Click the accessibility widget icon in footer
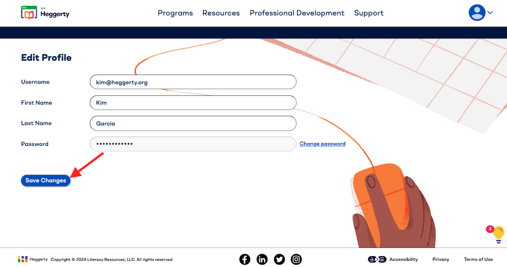The height and width of the screenshot is (267, 507). [377, 259]
